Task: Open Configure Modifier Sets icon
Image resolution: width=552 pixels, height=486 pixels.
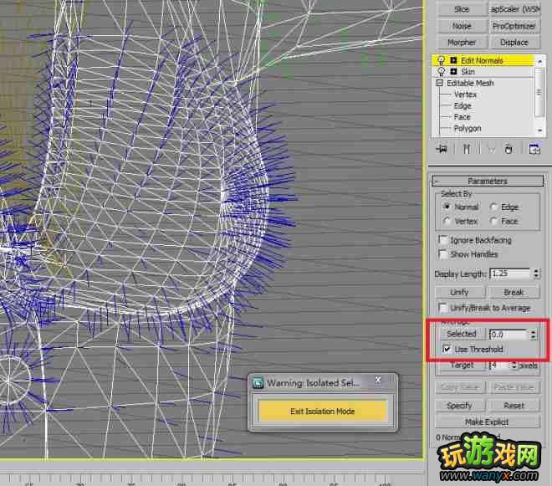Action: [533, 149]
